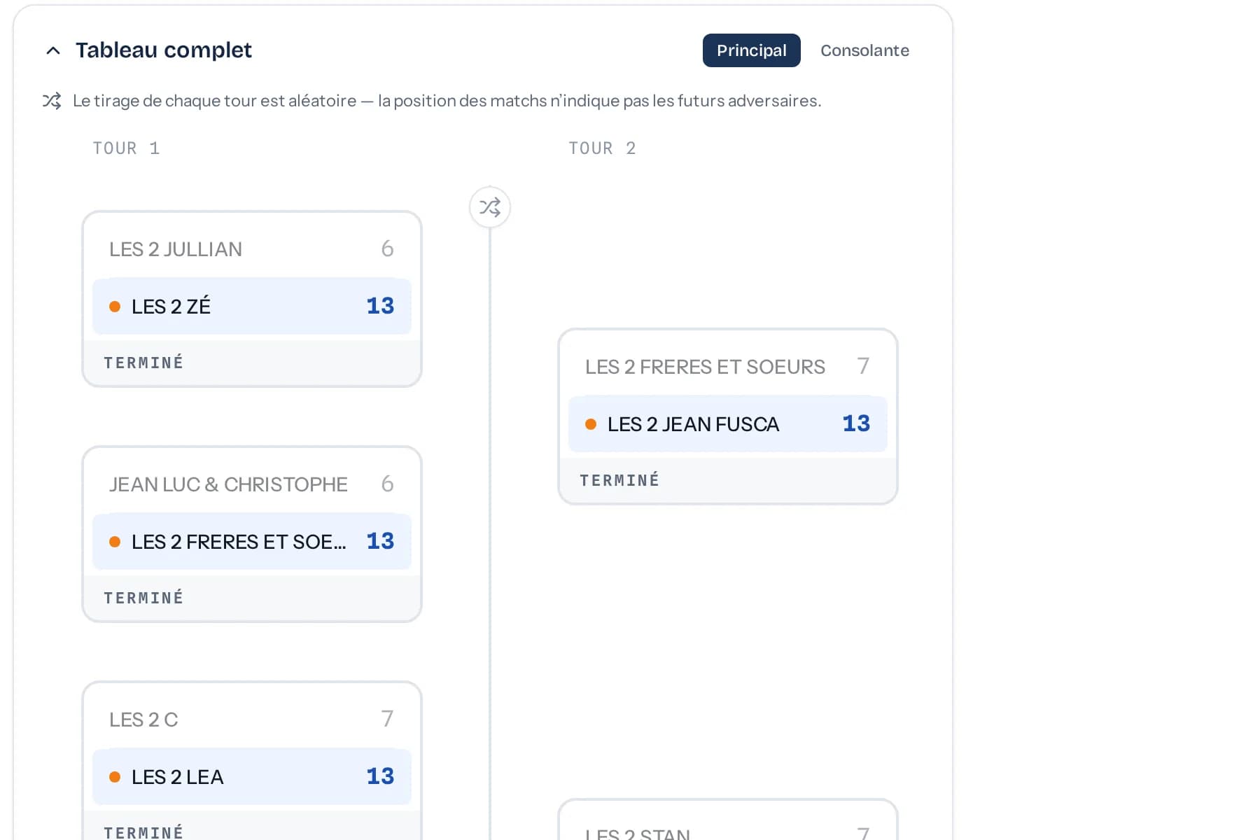
Task: Click the random draw notice text
Action: (447, 101)
